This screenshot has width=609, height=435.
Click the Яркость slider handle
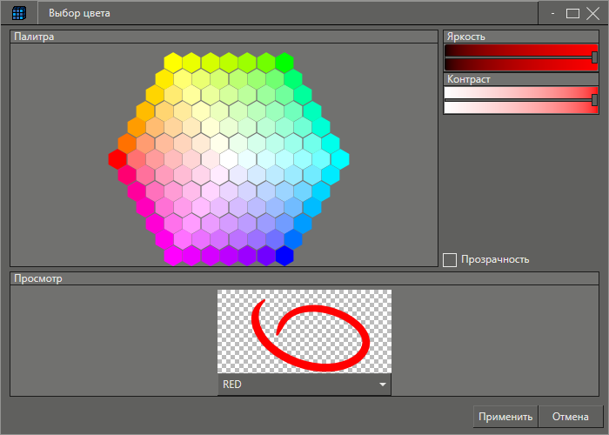[594, 57]
